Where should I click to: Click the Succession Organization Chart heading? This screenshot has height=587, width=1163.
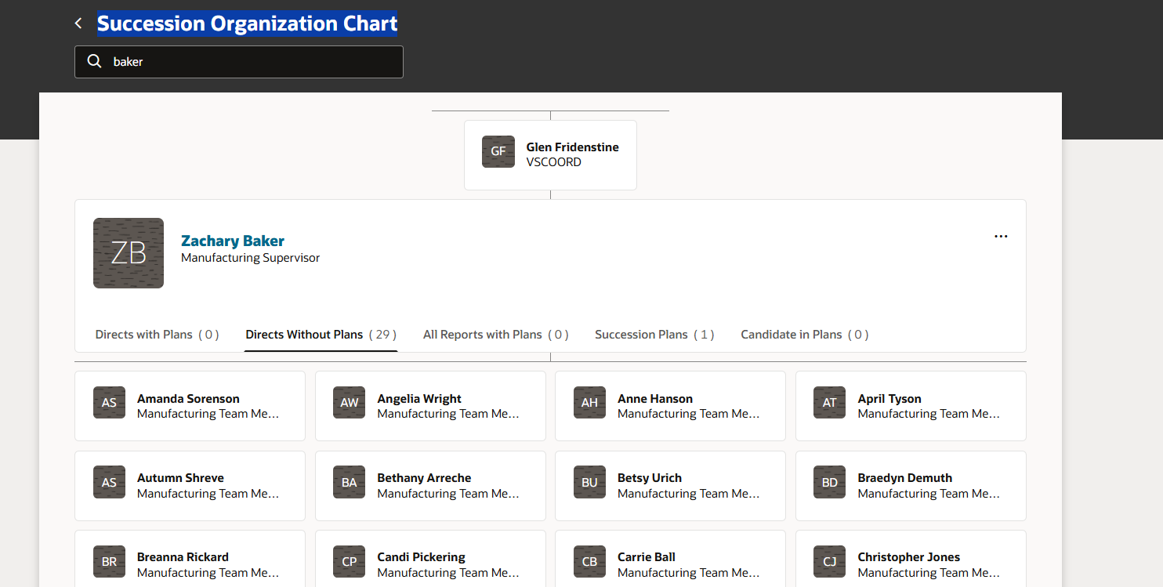click(x=248, y=24)
